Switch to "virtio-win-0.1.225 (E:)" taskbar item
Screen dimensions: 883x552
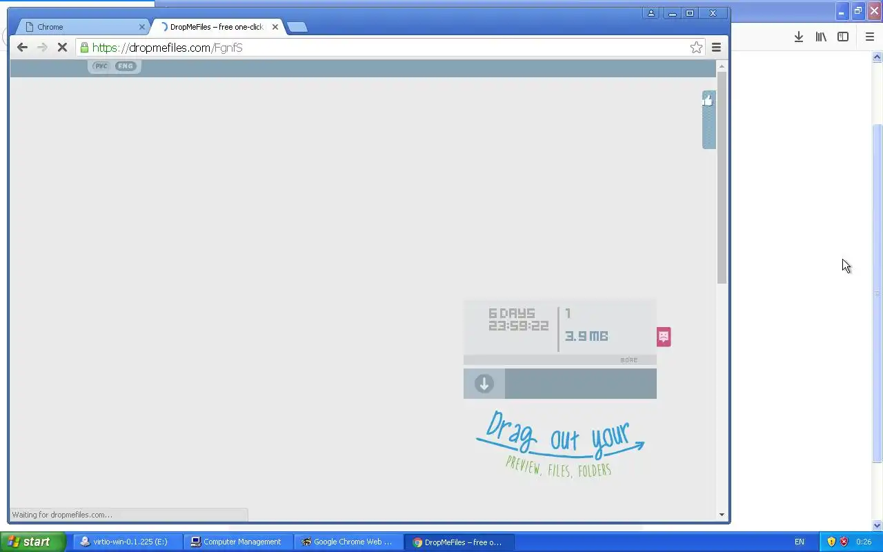(x=128, y=542)
